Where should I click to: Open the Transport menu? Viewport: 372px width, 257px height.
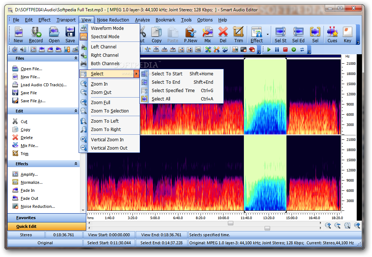pyautogui.click(x=66, y=20)
